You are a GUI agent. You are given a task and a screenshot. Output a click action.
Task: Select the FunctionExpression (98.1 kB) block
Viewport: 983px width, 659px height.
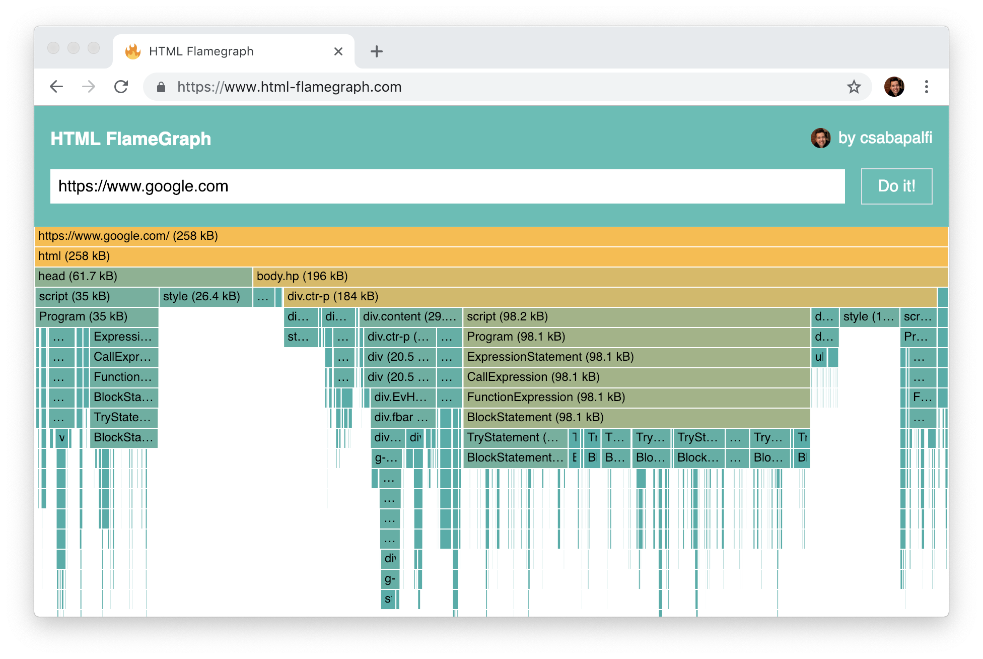tap(637, 397)
